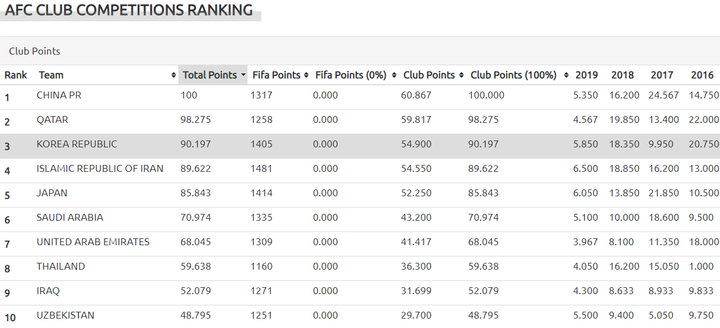Click the JAPAN team name
720x328 pixels.
[52, 193]
